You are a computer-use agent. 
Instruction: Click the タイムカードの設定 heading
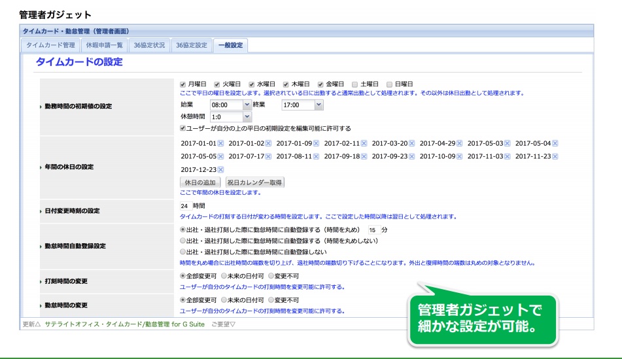pos(79,62)
